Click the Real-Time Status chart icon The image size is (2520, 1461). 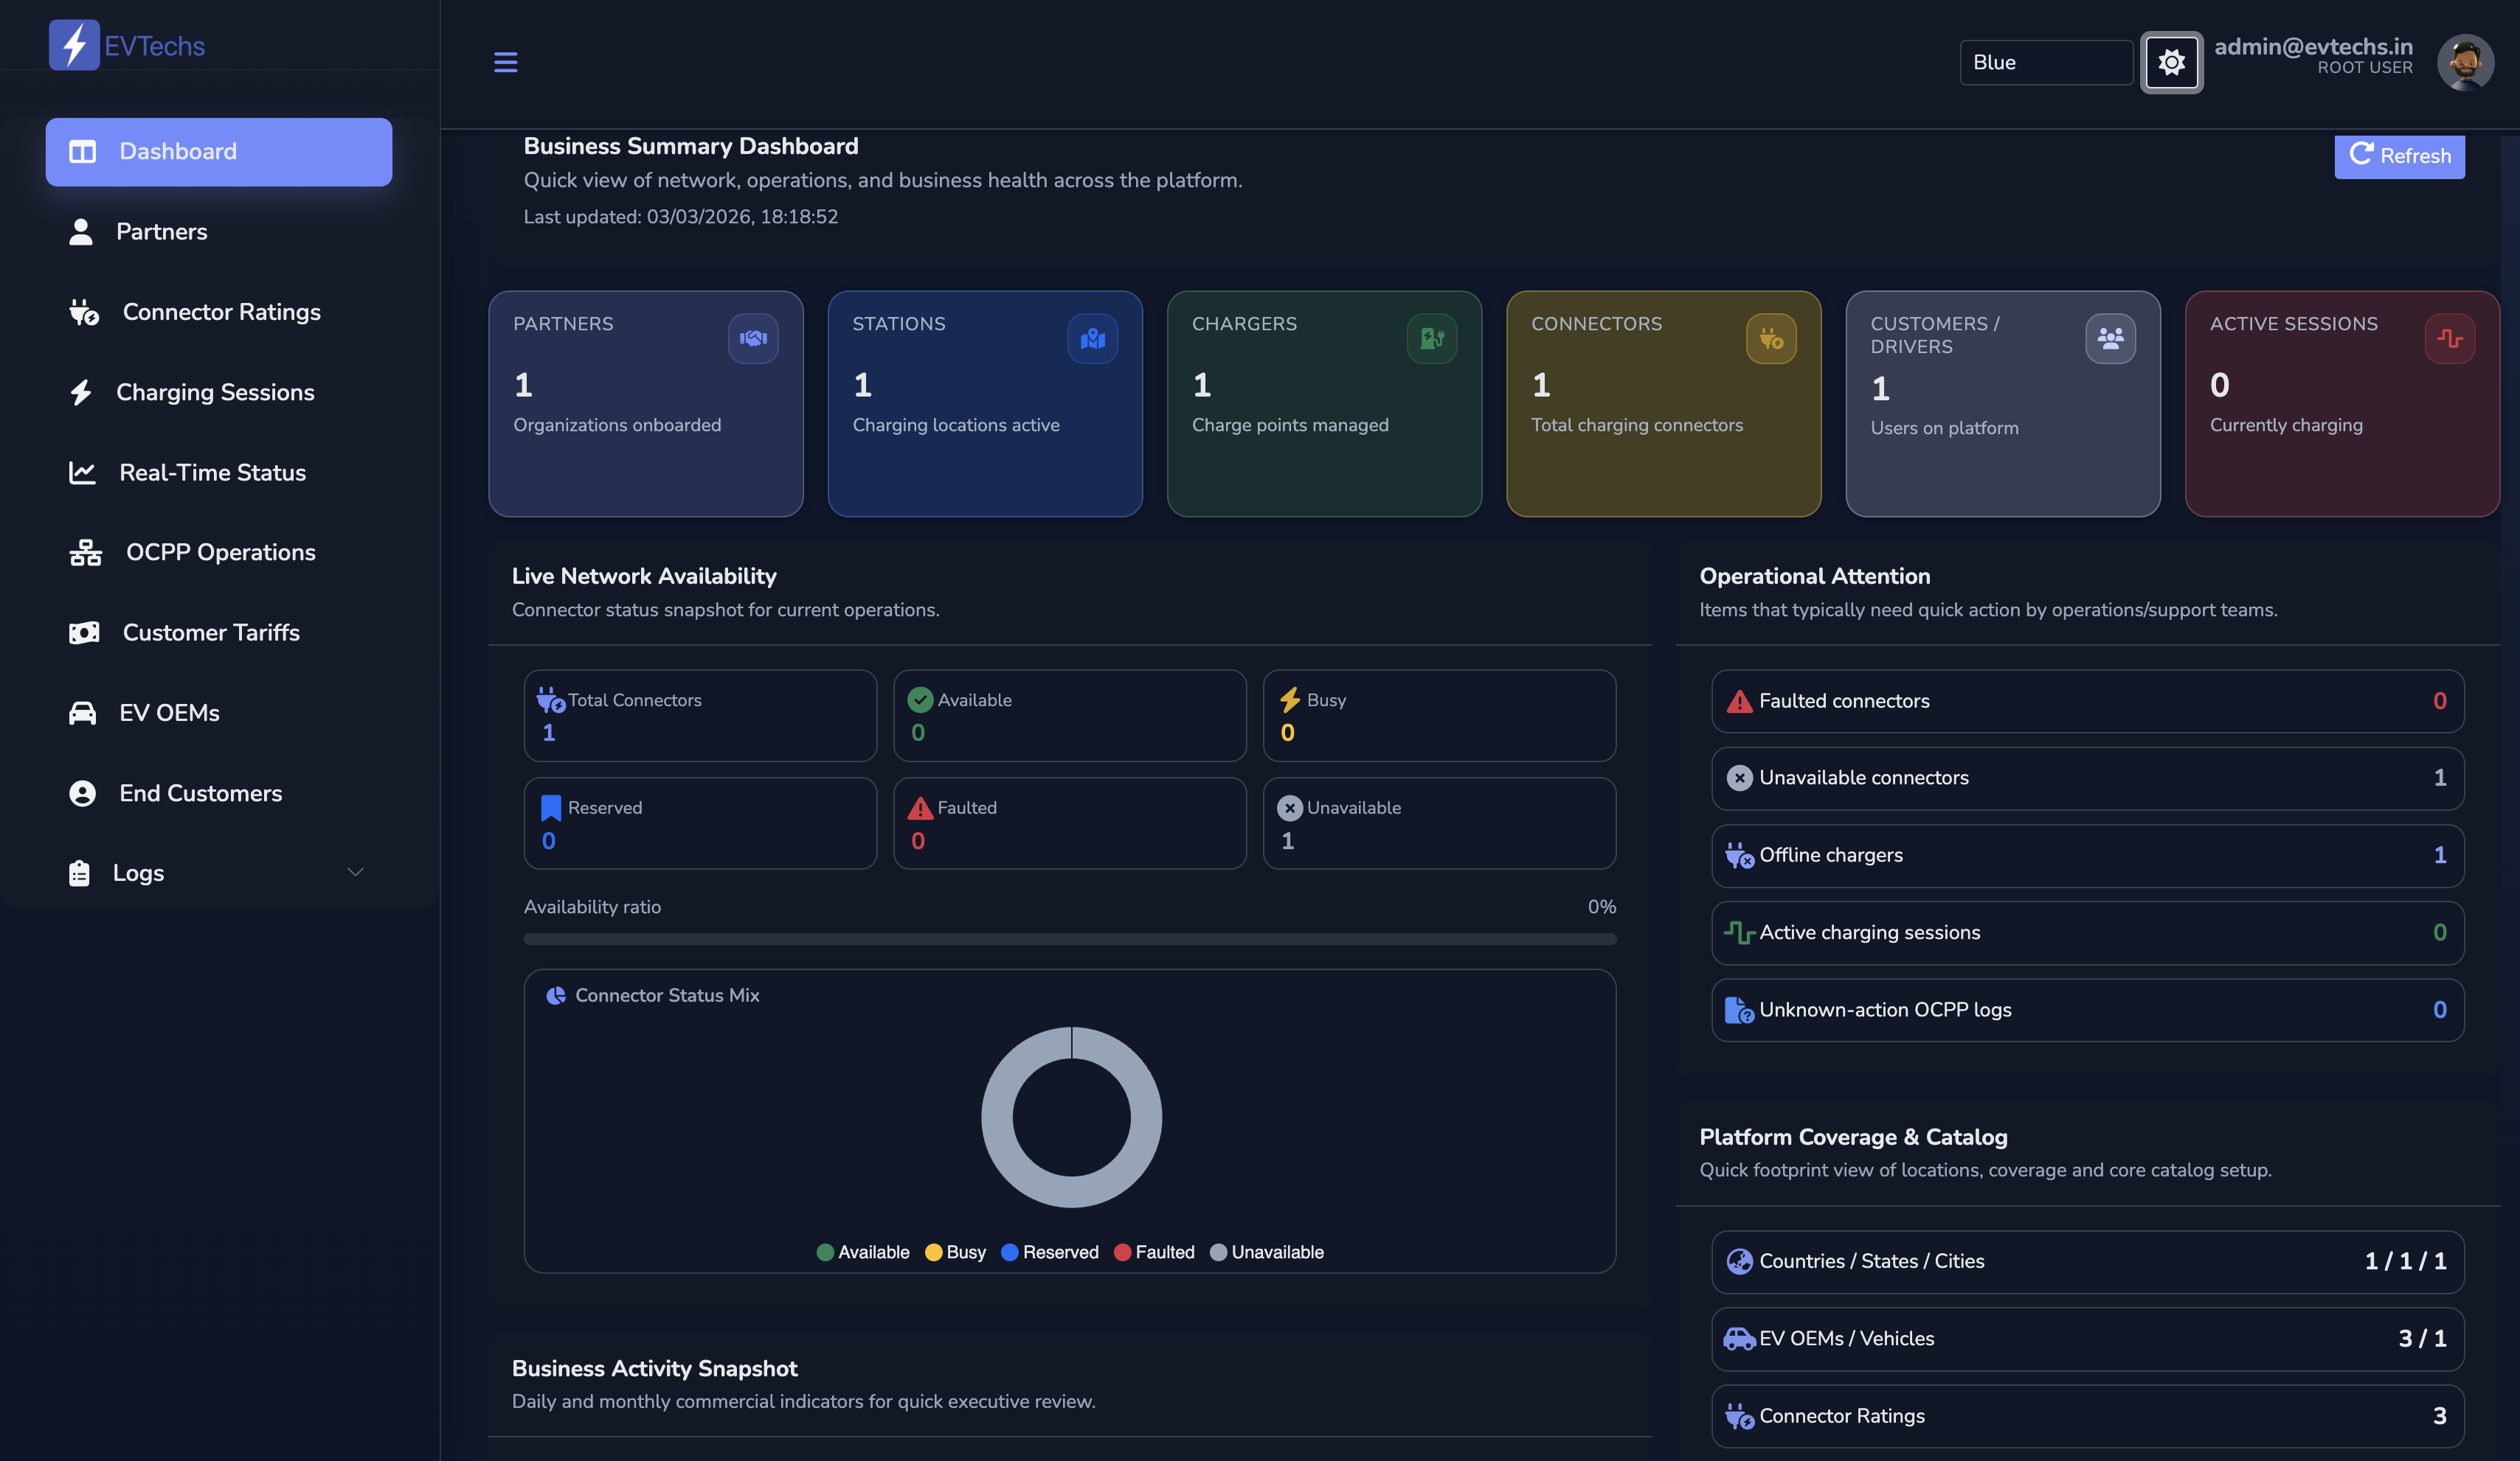85,472
